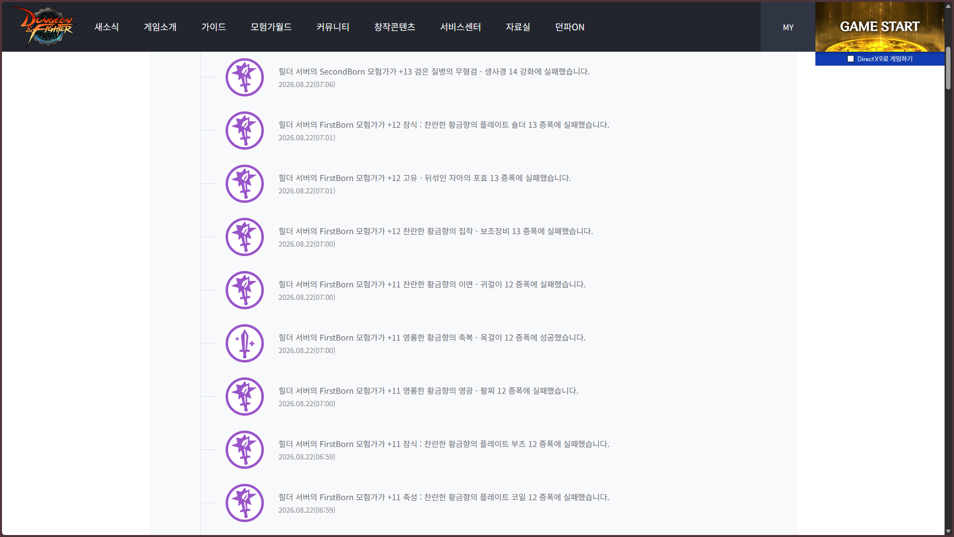Open the 서비스센터 menu
The height and width of the screenshot is (537, 954).
[461, 27]
